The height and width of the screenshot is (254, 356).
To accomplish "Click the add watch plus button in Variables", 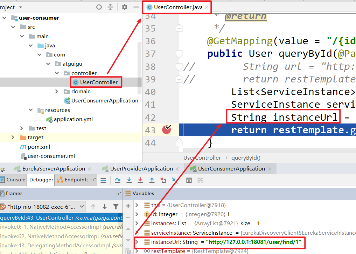I will (128, 206).
